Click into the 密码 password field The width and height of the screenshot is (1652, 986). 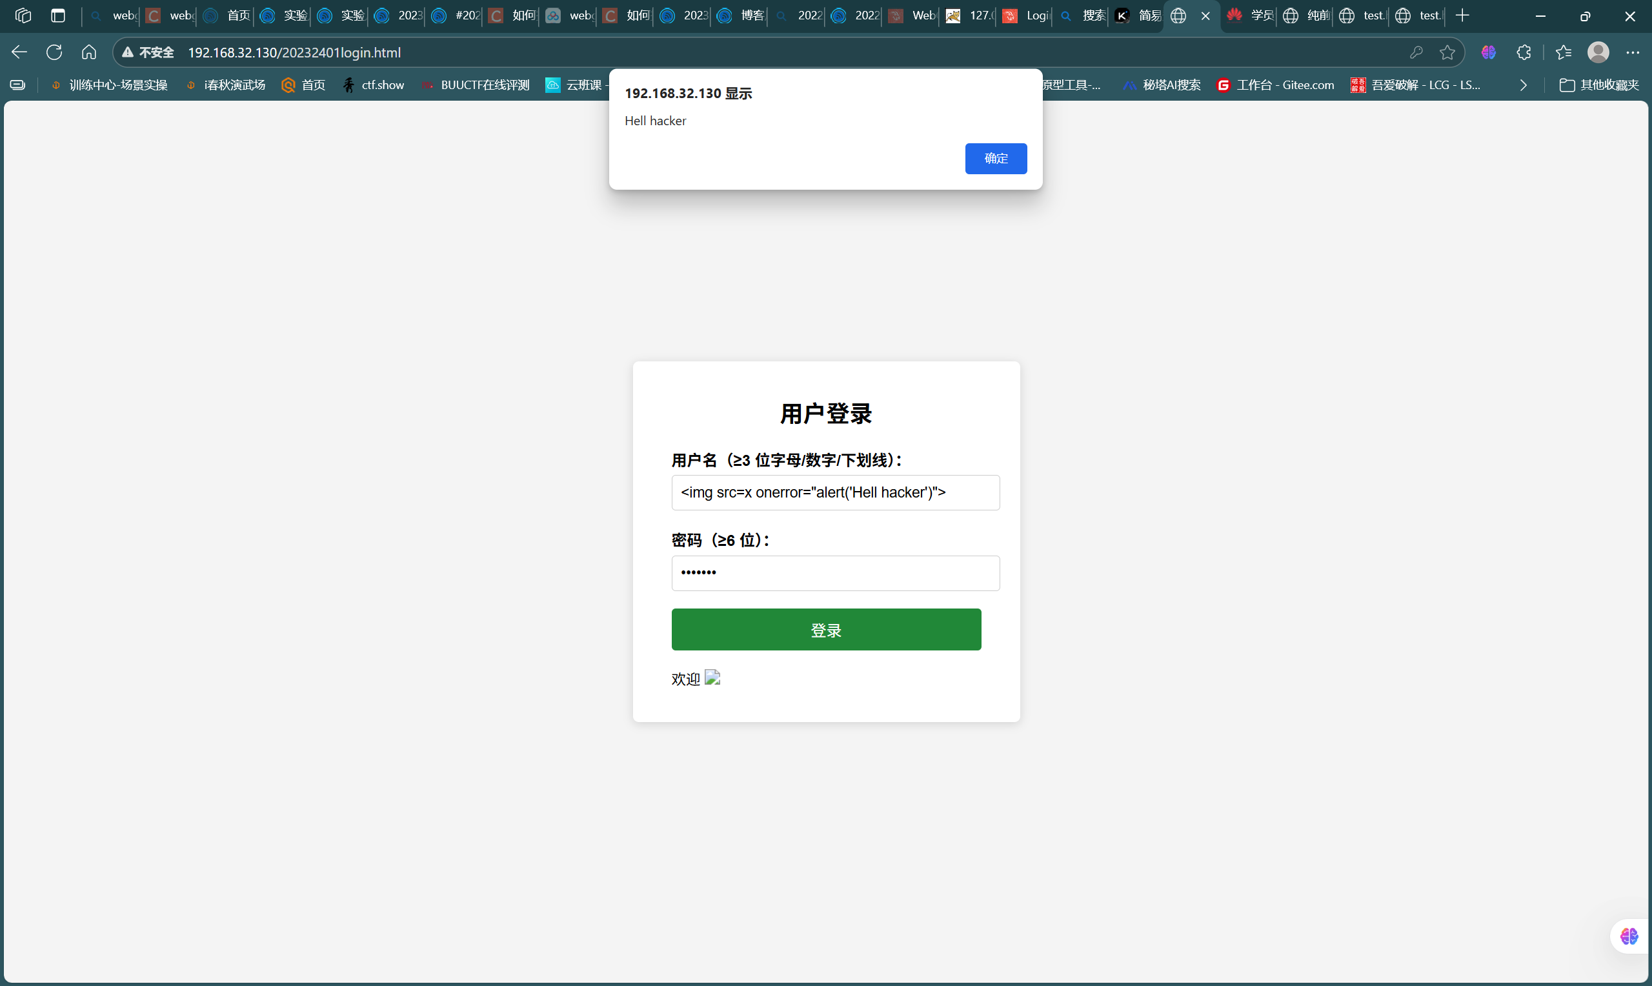pyautogui.click(x=835, y=573)
